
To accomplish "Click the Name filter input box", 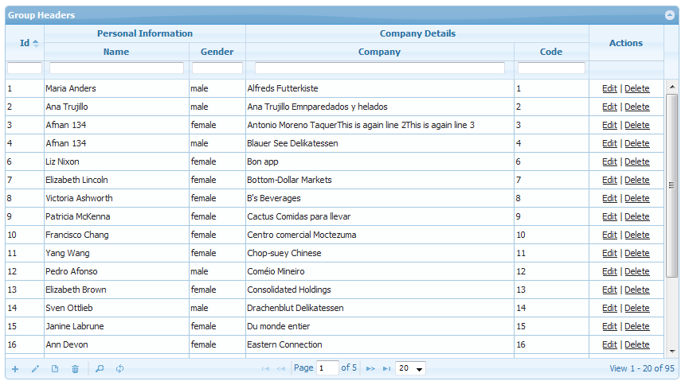I will 116,68.
